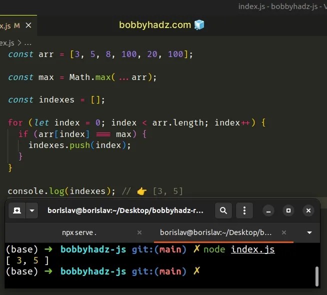
Task: Open new terminal tab button
Action: click(17, 210)
